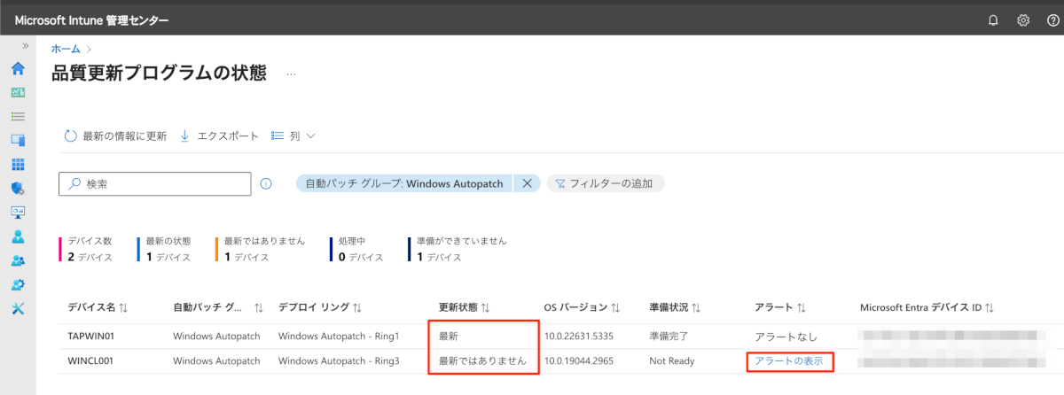
Task: Click フィルターの追加 button
Action: coord(605,183)
